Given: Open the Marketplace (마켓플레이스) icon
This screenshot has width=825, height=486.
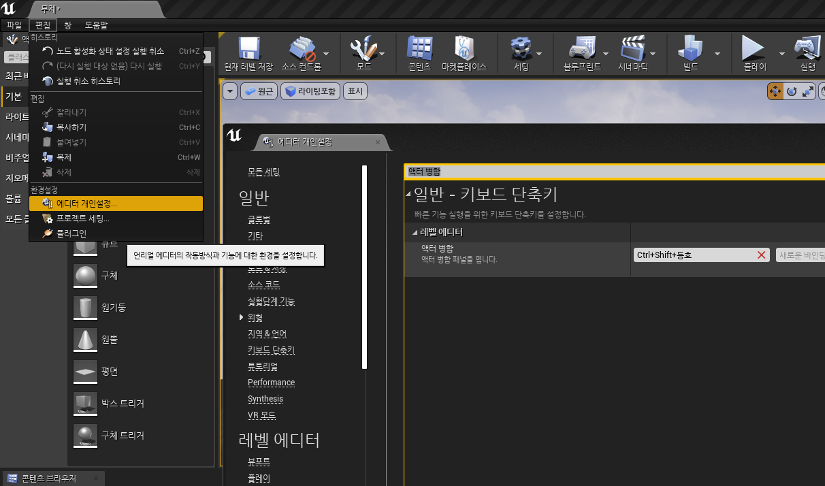Looking at the screenshot, I should tap(464, 48).
